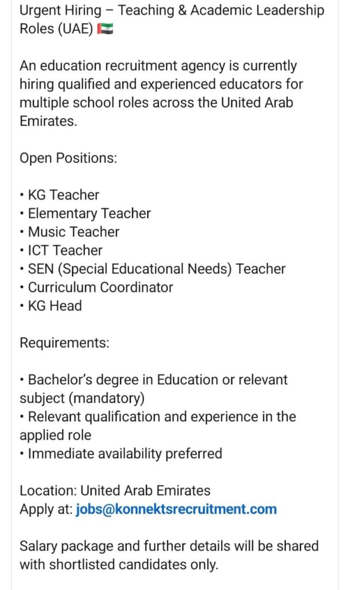
Task: Click the Open Positions heading
Action: pos(68,158)
